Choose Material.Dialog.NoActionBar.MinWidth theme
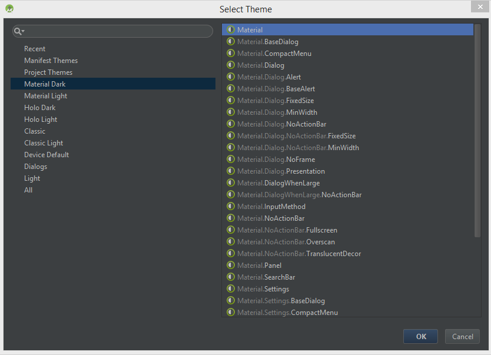491x355 pixels. click(298, 147)
